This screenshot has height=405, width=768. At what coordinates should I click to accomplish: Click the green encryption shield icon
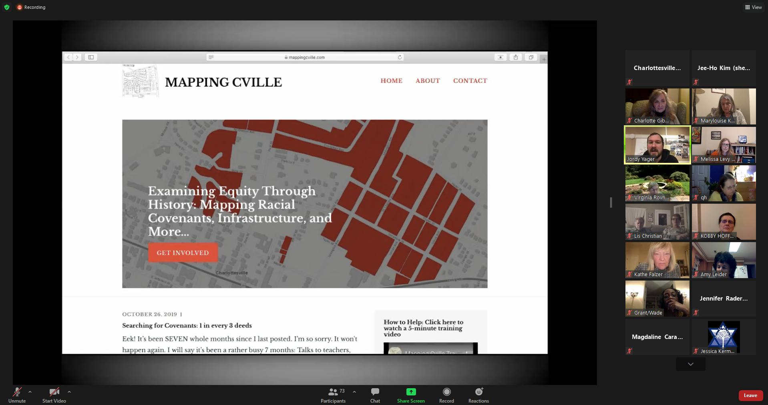pos(7,7)
